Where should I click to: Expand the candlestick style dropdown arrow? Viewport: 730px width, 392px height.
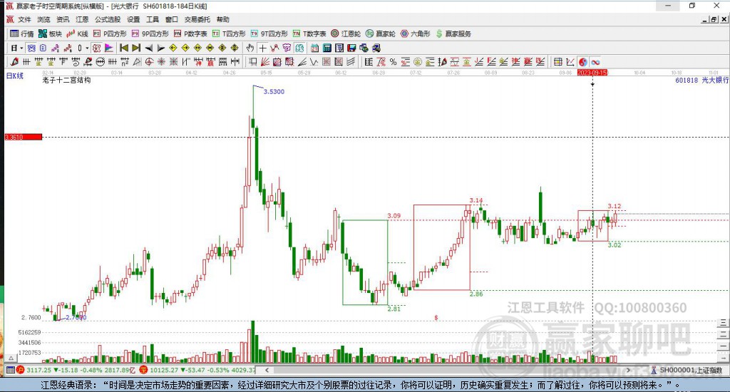point(87,48)
